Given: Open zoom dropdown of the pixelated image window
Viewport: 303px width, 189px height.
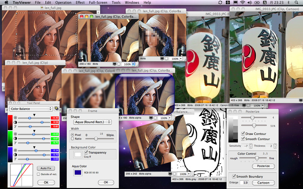Looking at the screenshot, I should tap(181, 59).
